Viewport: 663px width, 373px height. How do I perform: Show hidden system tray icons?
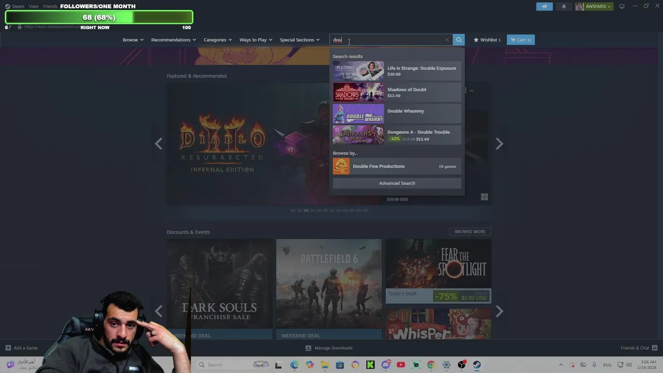point(560,365)
